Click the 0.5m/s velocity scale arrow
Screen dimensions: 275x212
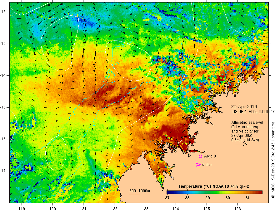coord(241,144)
